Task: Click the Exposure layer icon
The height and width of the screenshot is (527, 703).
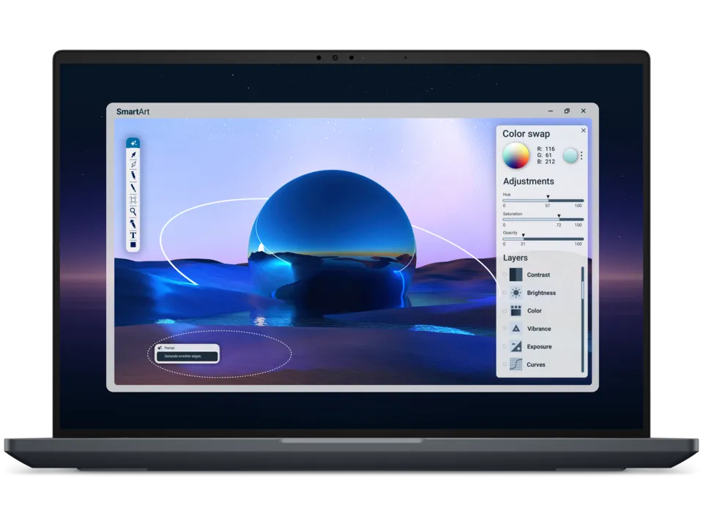Action: pos(516,346)
